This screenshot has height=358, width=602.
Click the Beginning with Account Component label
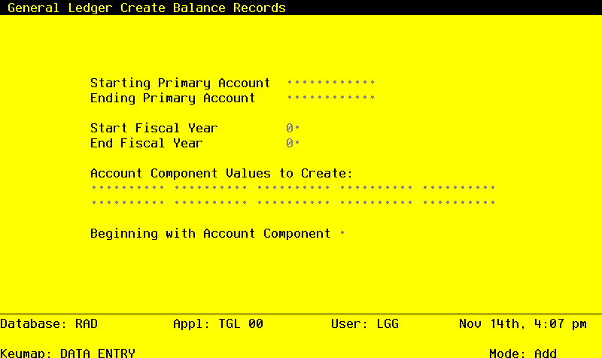tap(211, 233)
